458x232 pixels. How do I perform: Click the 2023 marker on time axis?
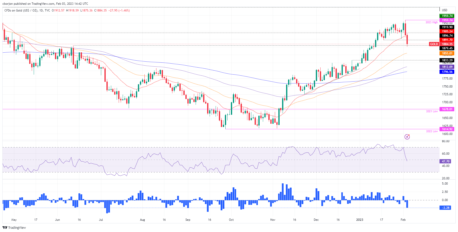[360, 220]
